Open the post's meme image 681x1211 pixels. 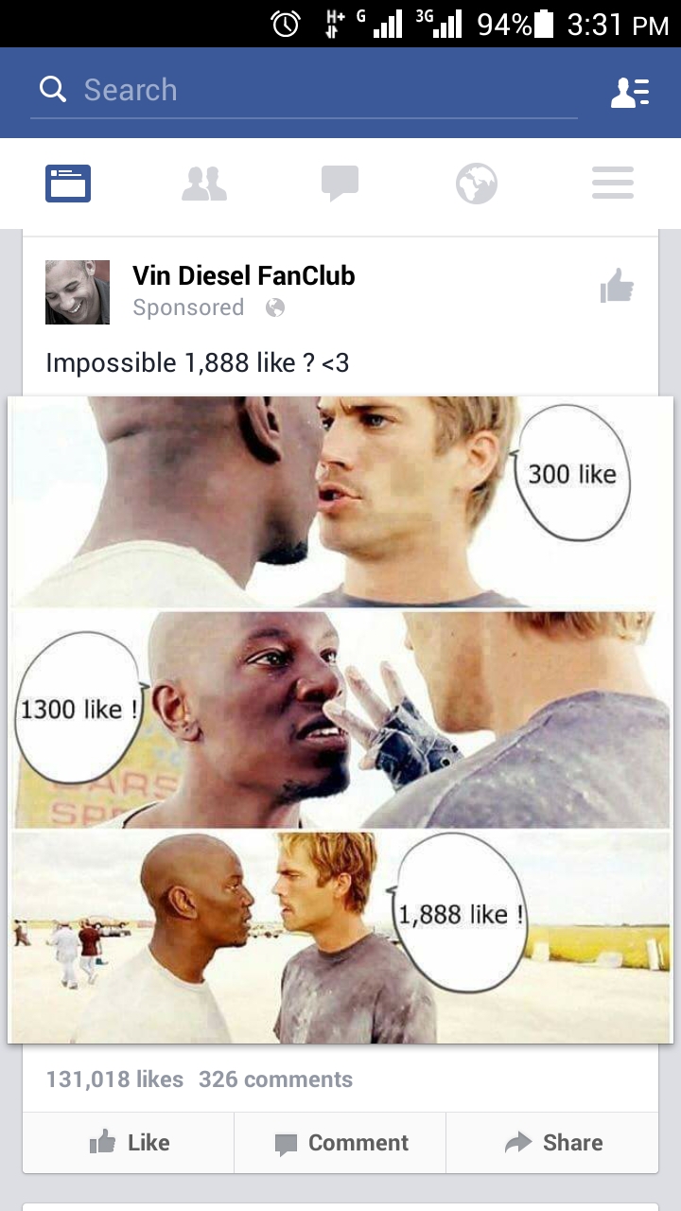(x=340, y=719)
